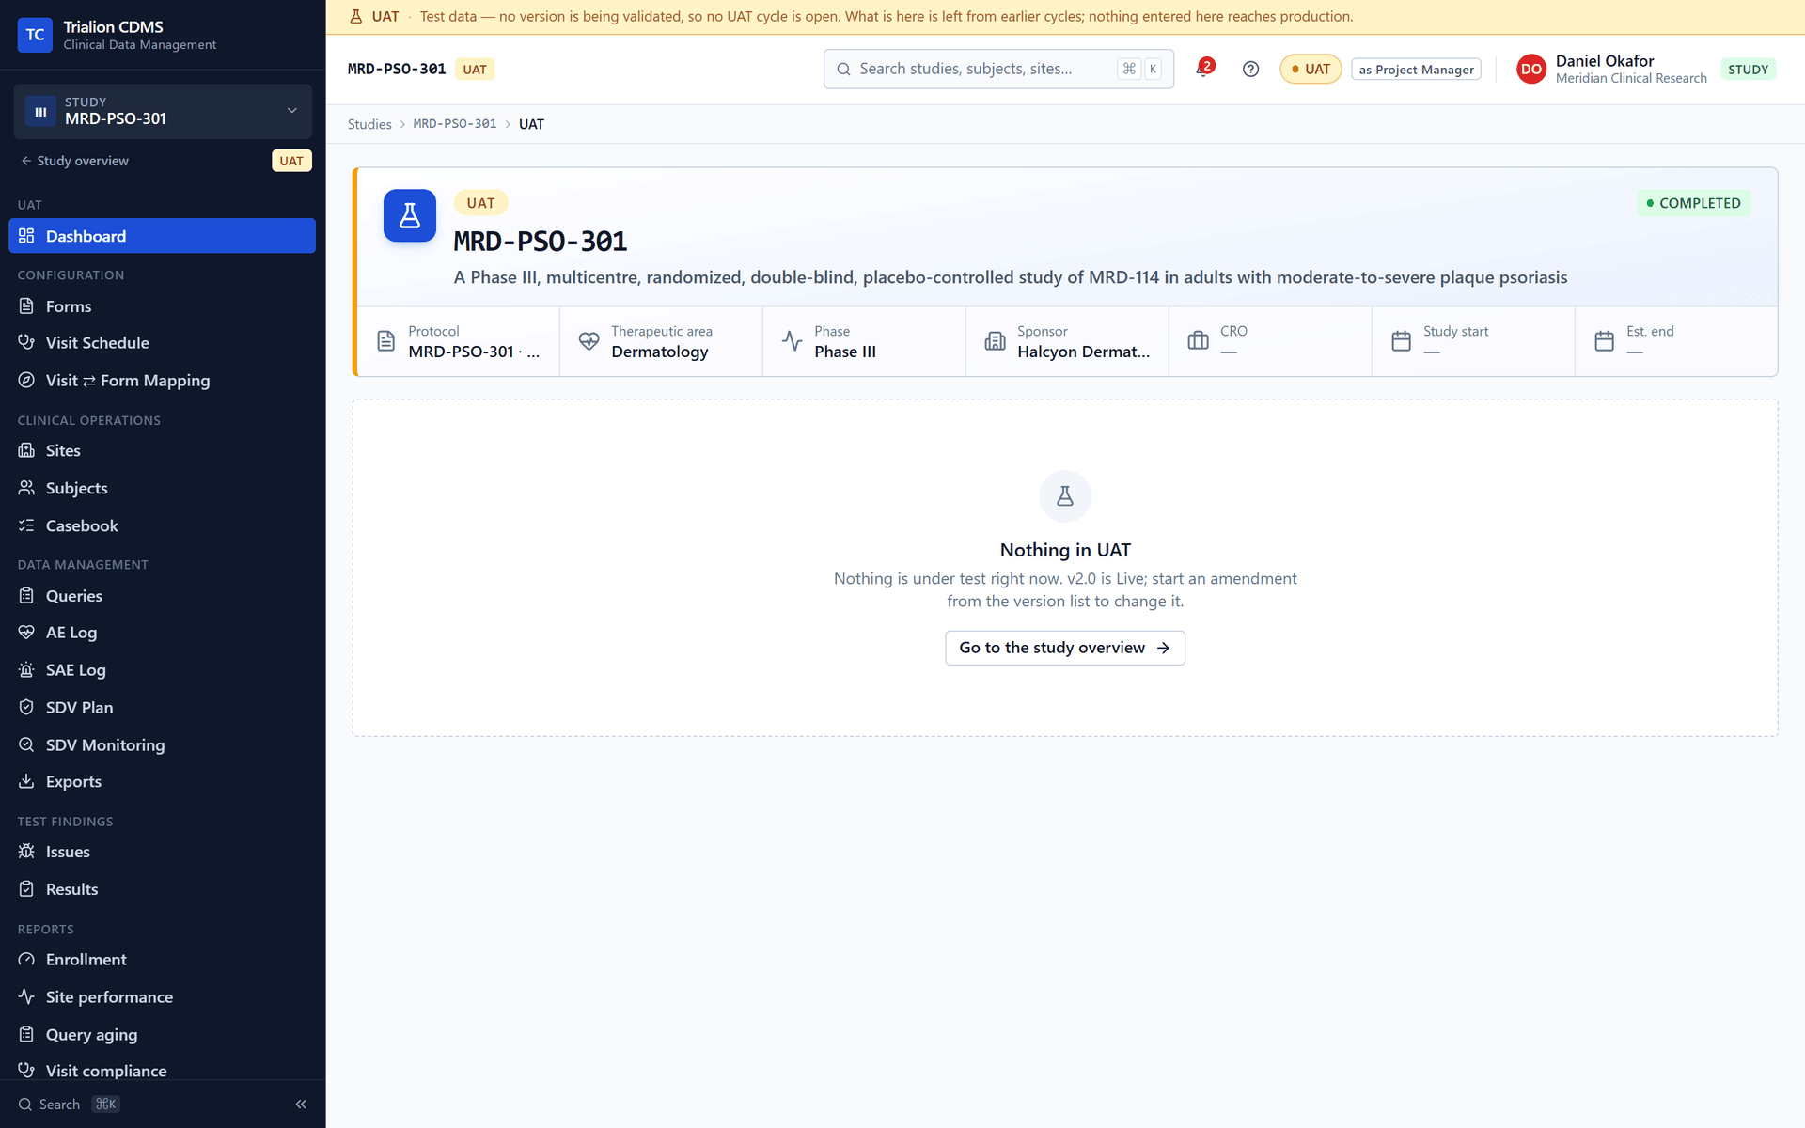
Task: Open the Casebook page
Action: (162, 525)
